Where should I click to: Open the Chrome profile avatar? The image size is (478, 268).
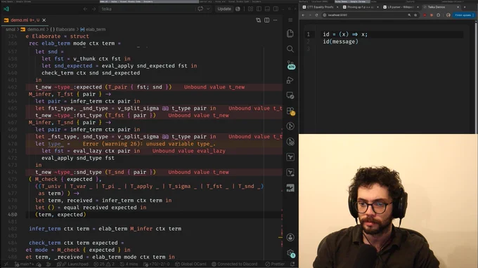click(448, 15)
